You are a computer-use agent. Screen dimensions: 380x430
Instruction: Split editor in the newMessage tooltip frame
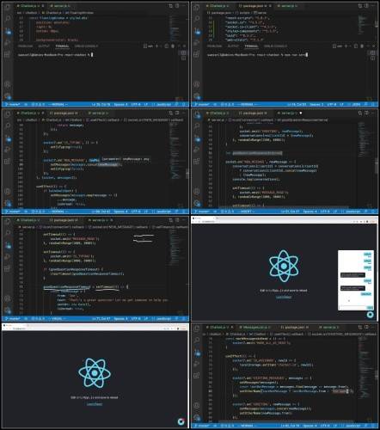coord(177,113)
